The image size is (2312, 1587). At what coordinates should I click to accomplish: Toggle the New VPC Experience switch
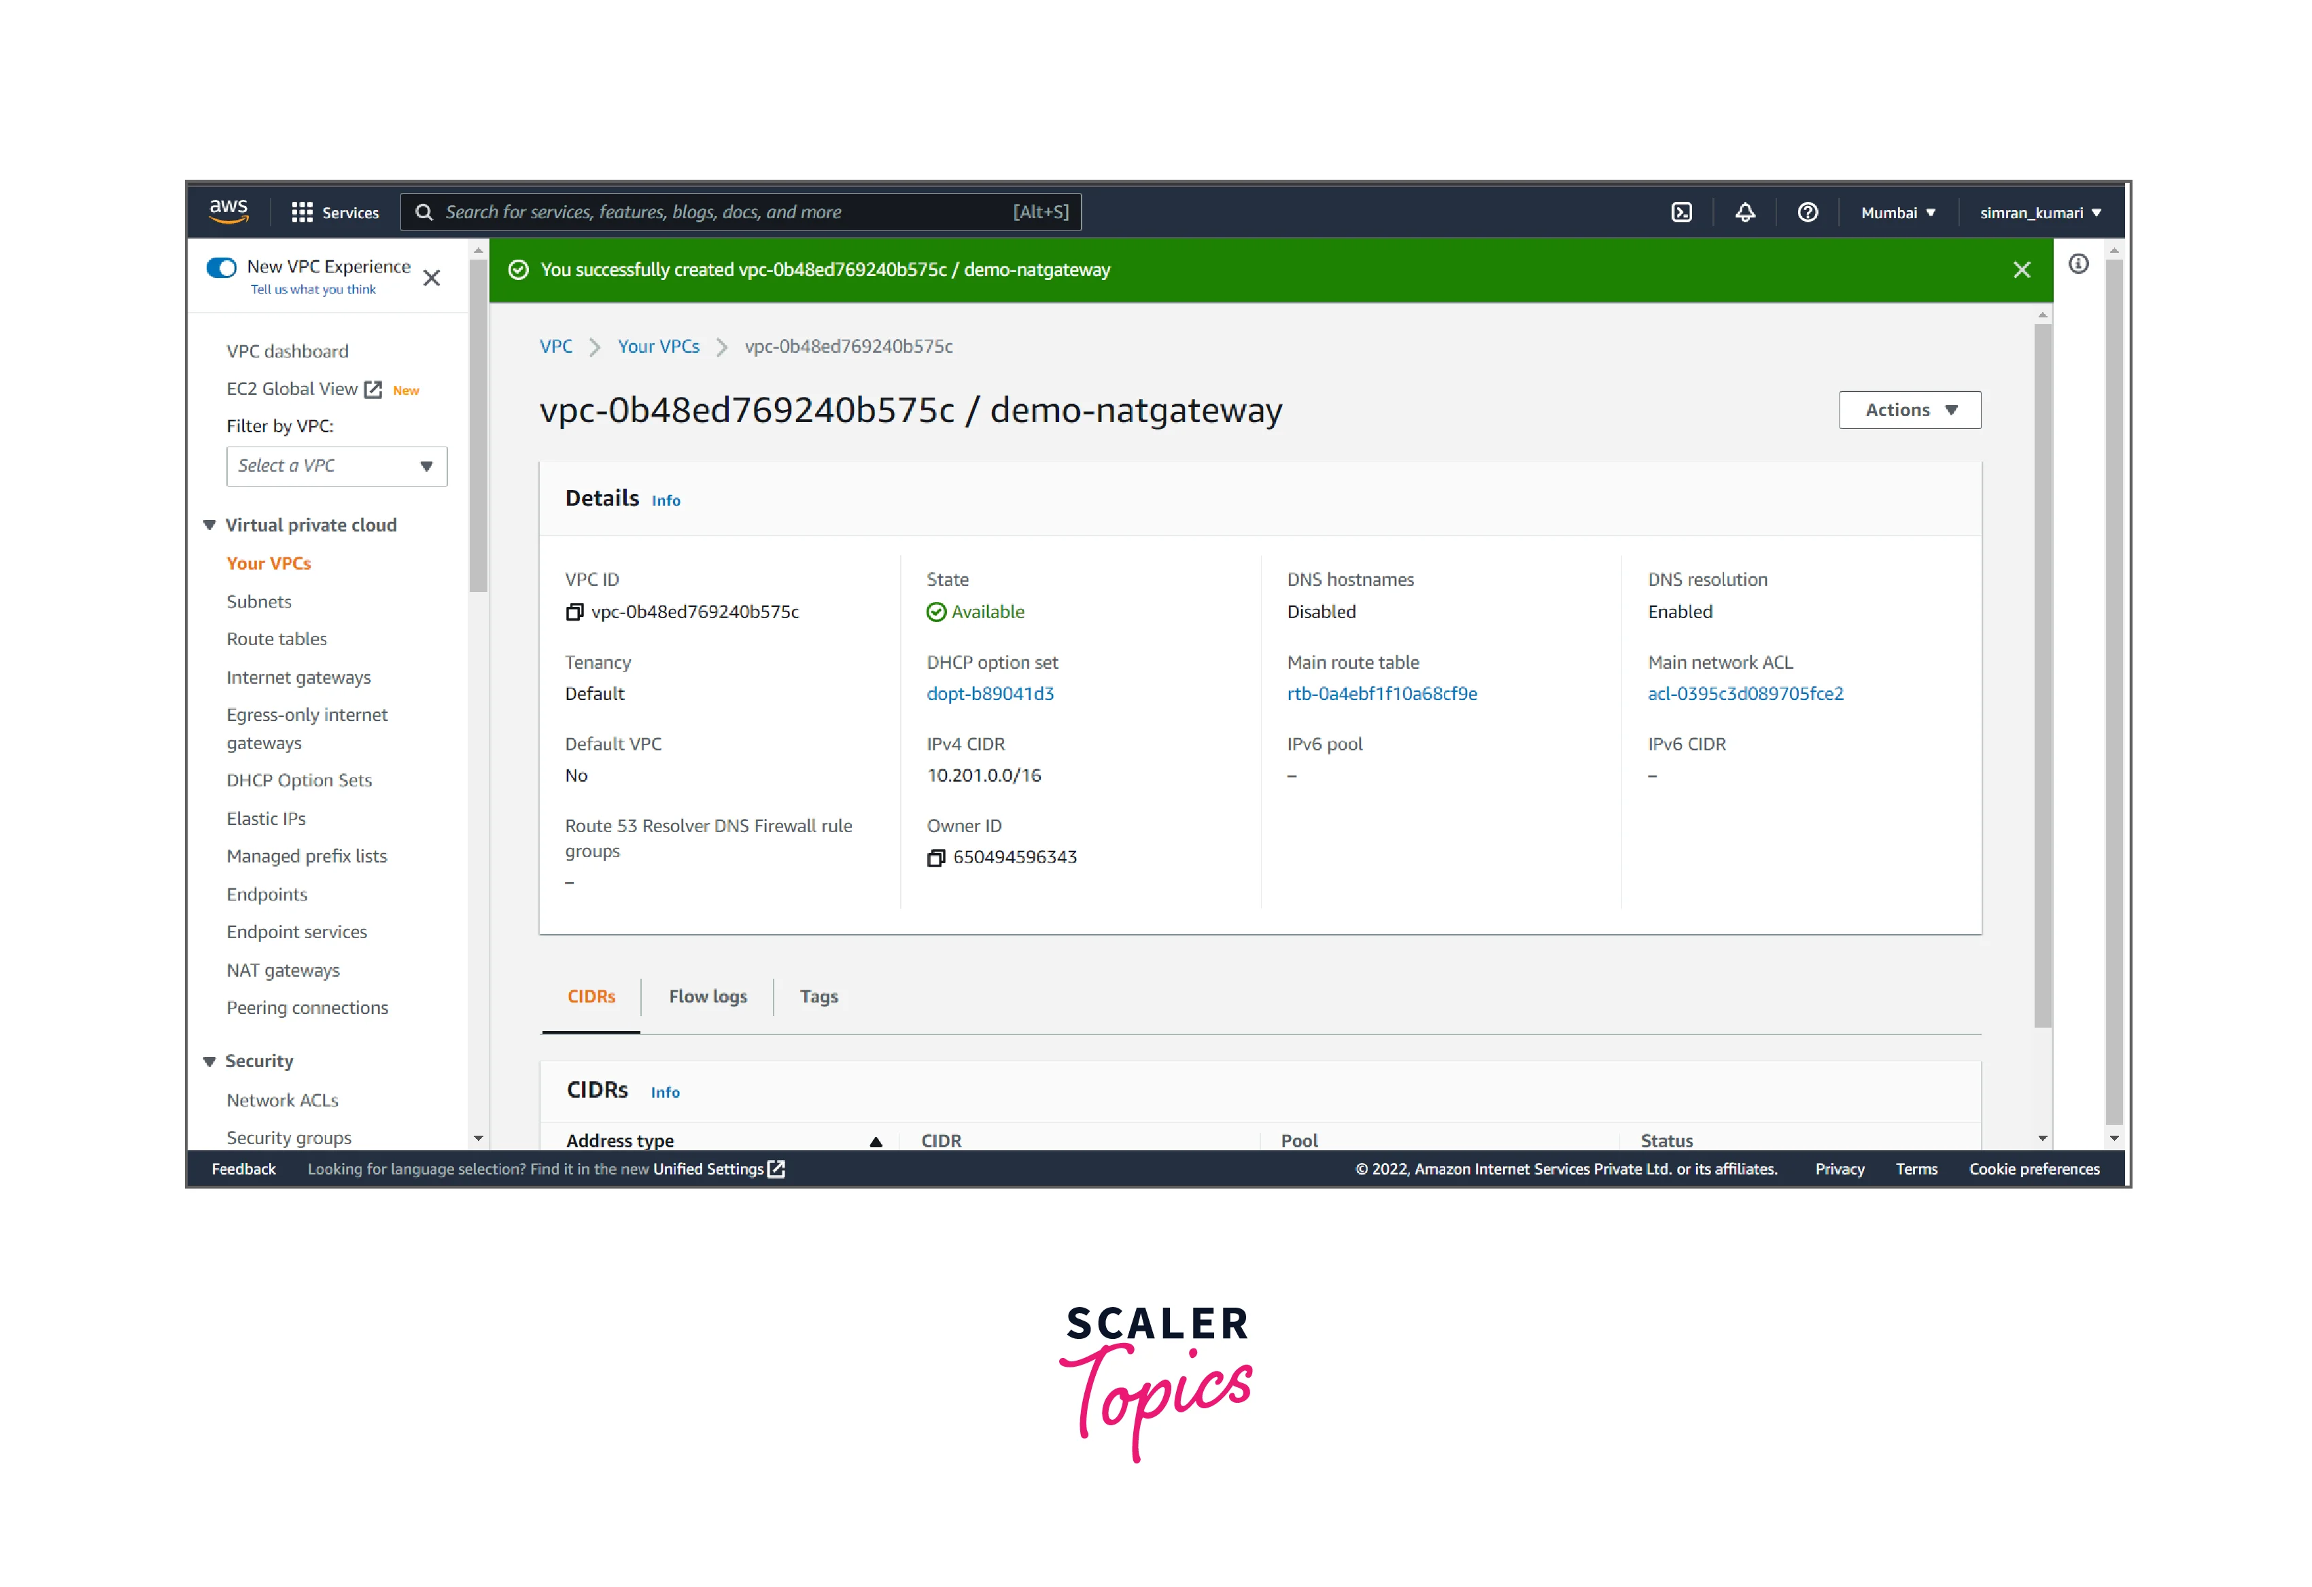[x=221, y=268]
